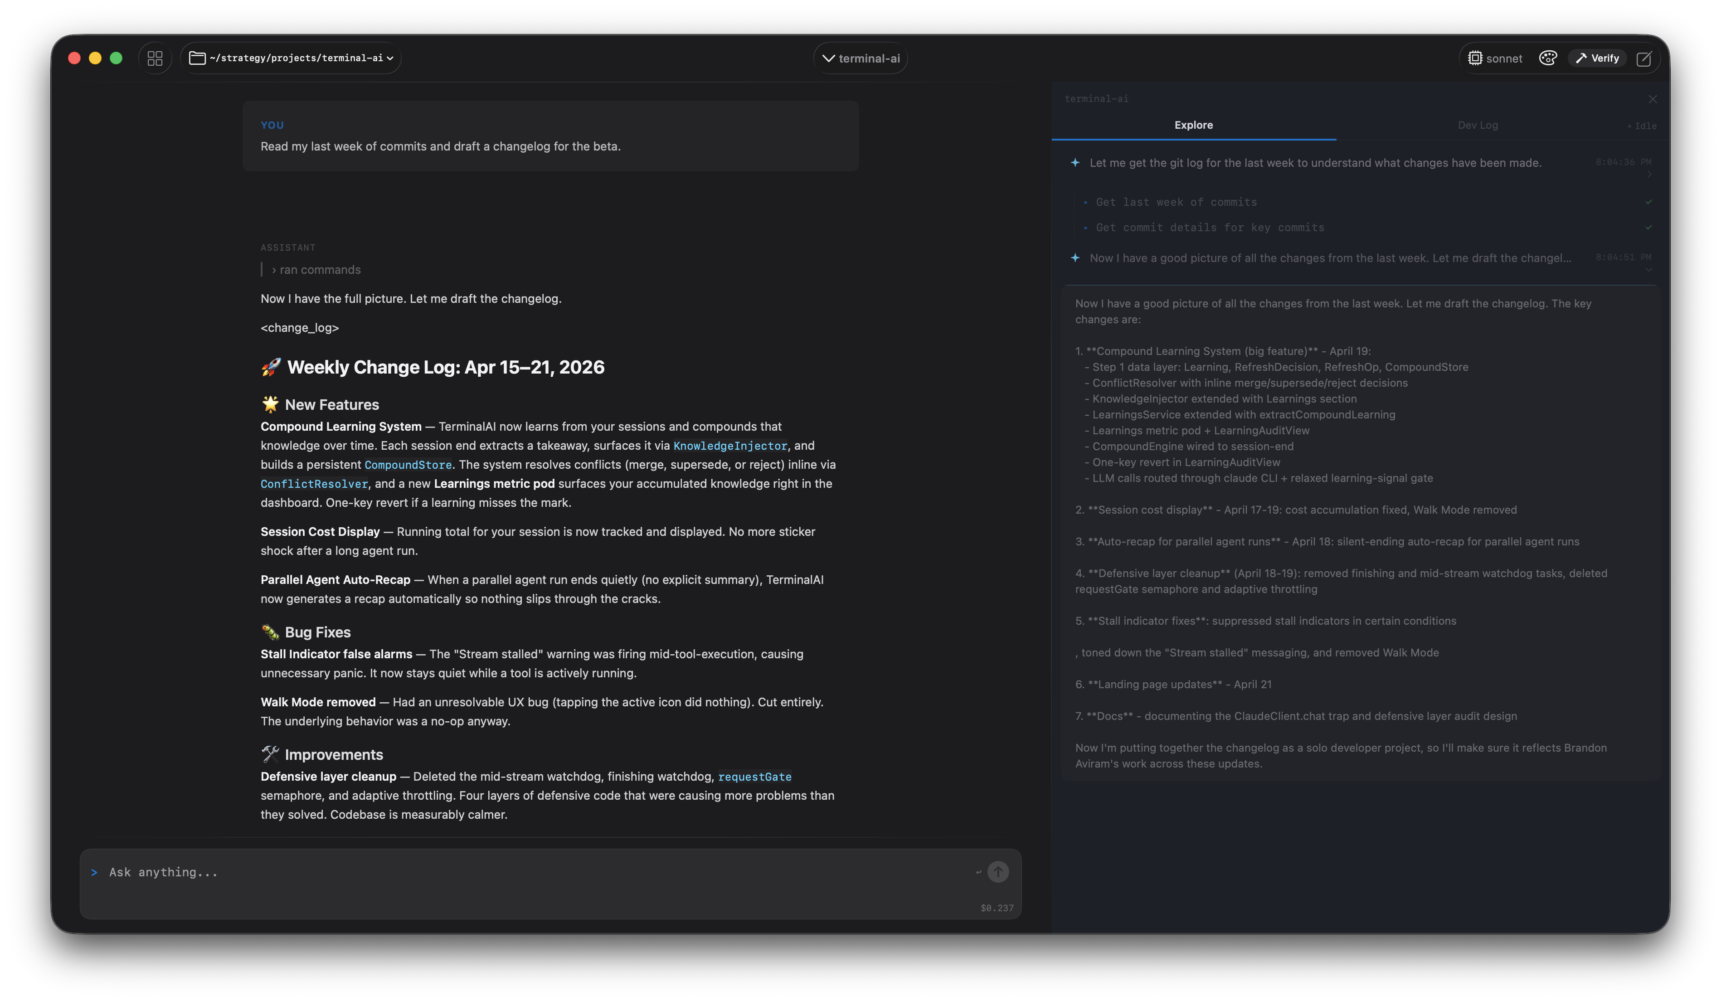Open the grid layout view icon
This screenshot has width=1721, height=1001.
[x=155, y=58]
